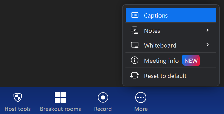The height and width of the screenshot is (114, 224).
Task: Click the Notes notebook icon
Action: [135, 30]
